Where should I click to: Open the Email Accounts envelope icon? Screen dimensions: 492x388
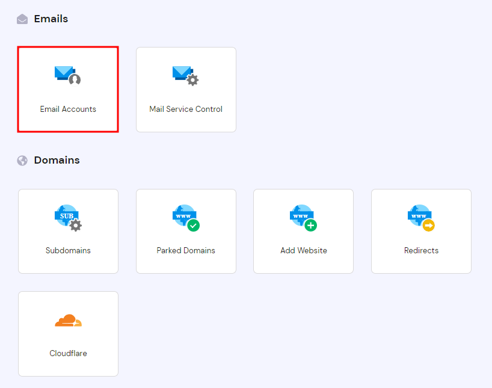coord(67,75)
